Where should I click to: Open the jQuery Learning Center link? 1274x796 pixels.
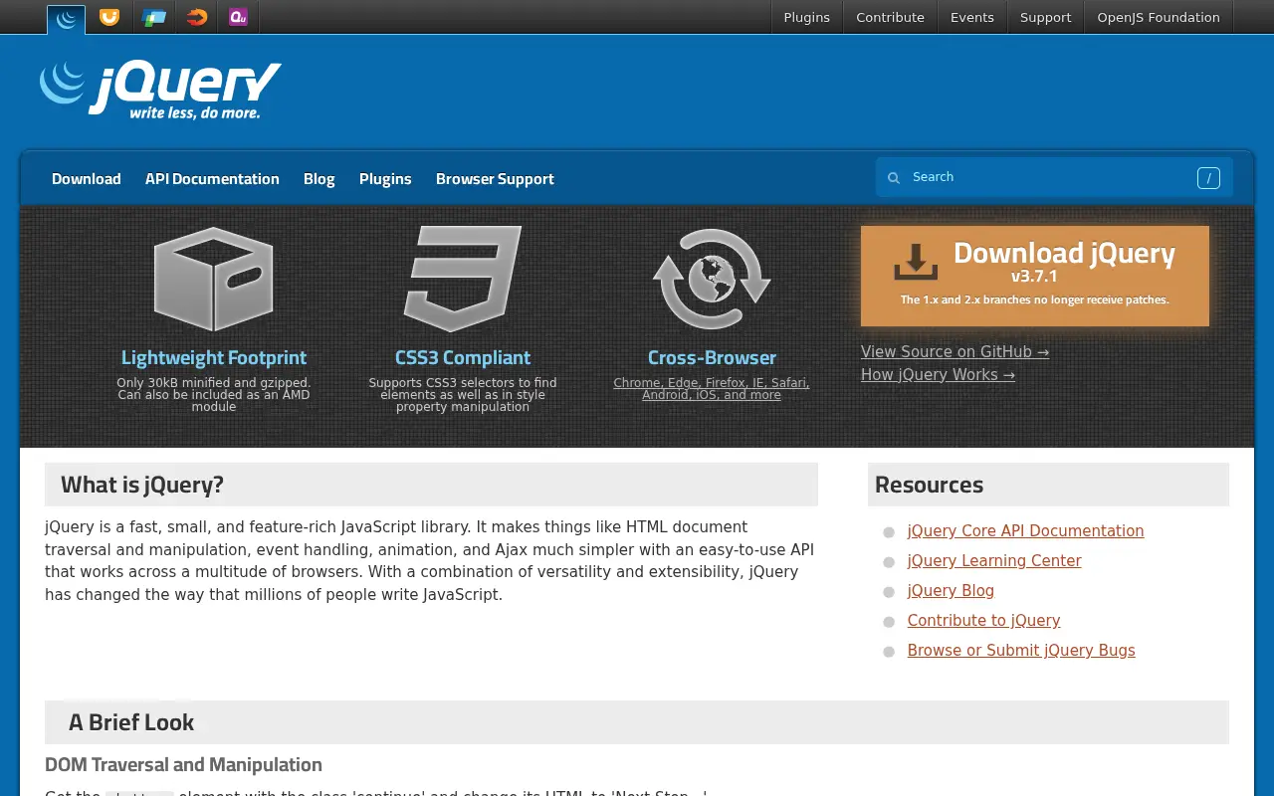pyautogui.click(x=994, y=561)
